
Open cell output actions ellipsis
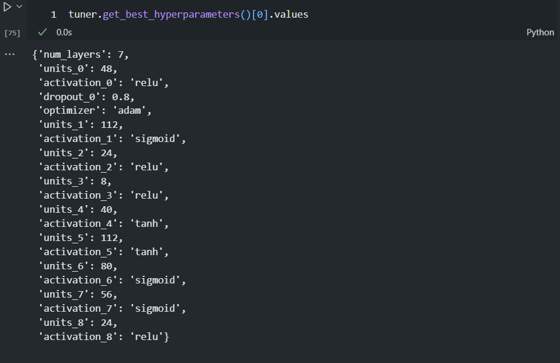tap(9, 55)
